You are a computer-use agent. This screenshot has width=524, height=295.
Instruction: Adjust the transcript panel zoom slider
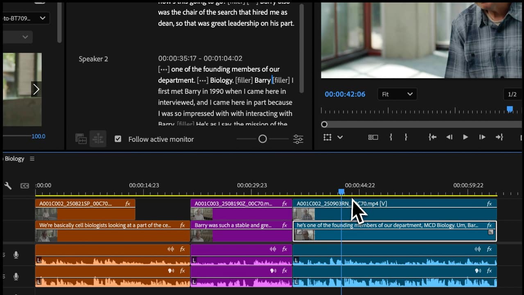[262, 139]
